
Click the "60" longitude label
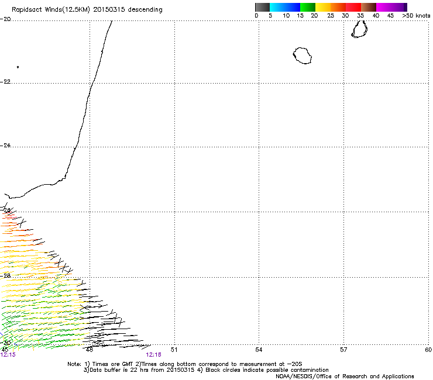428,350
